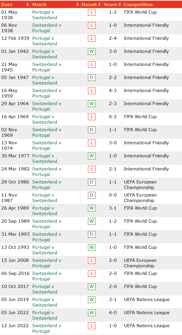
Task: Click UEFA Nations League on 05 Jun 2019 row
Action: [x=147, y=300]
